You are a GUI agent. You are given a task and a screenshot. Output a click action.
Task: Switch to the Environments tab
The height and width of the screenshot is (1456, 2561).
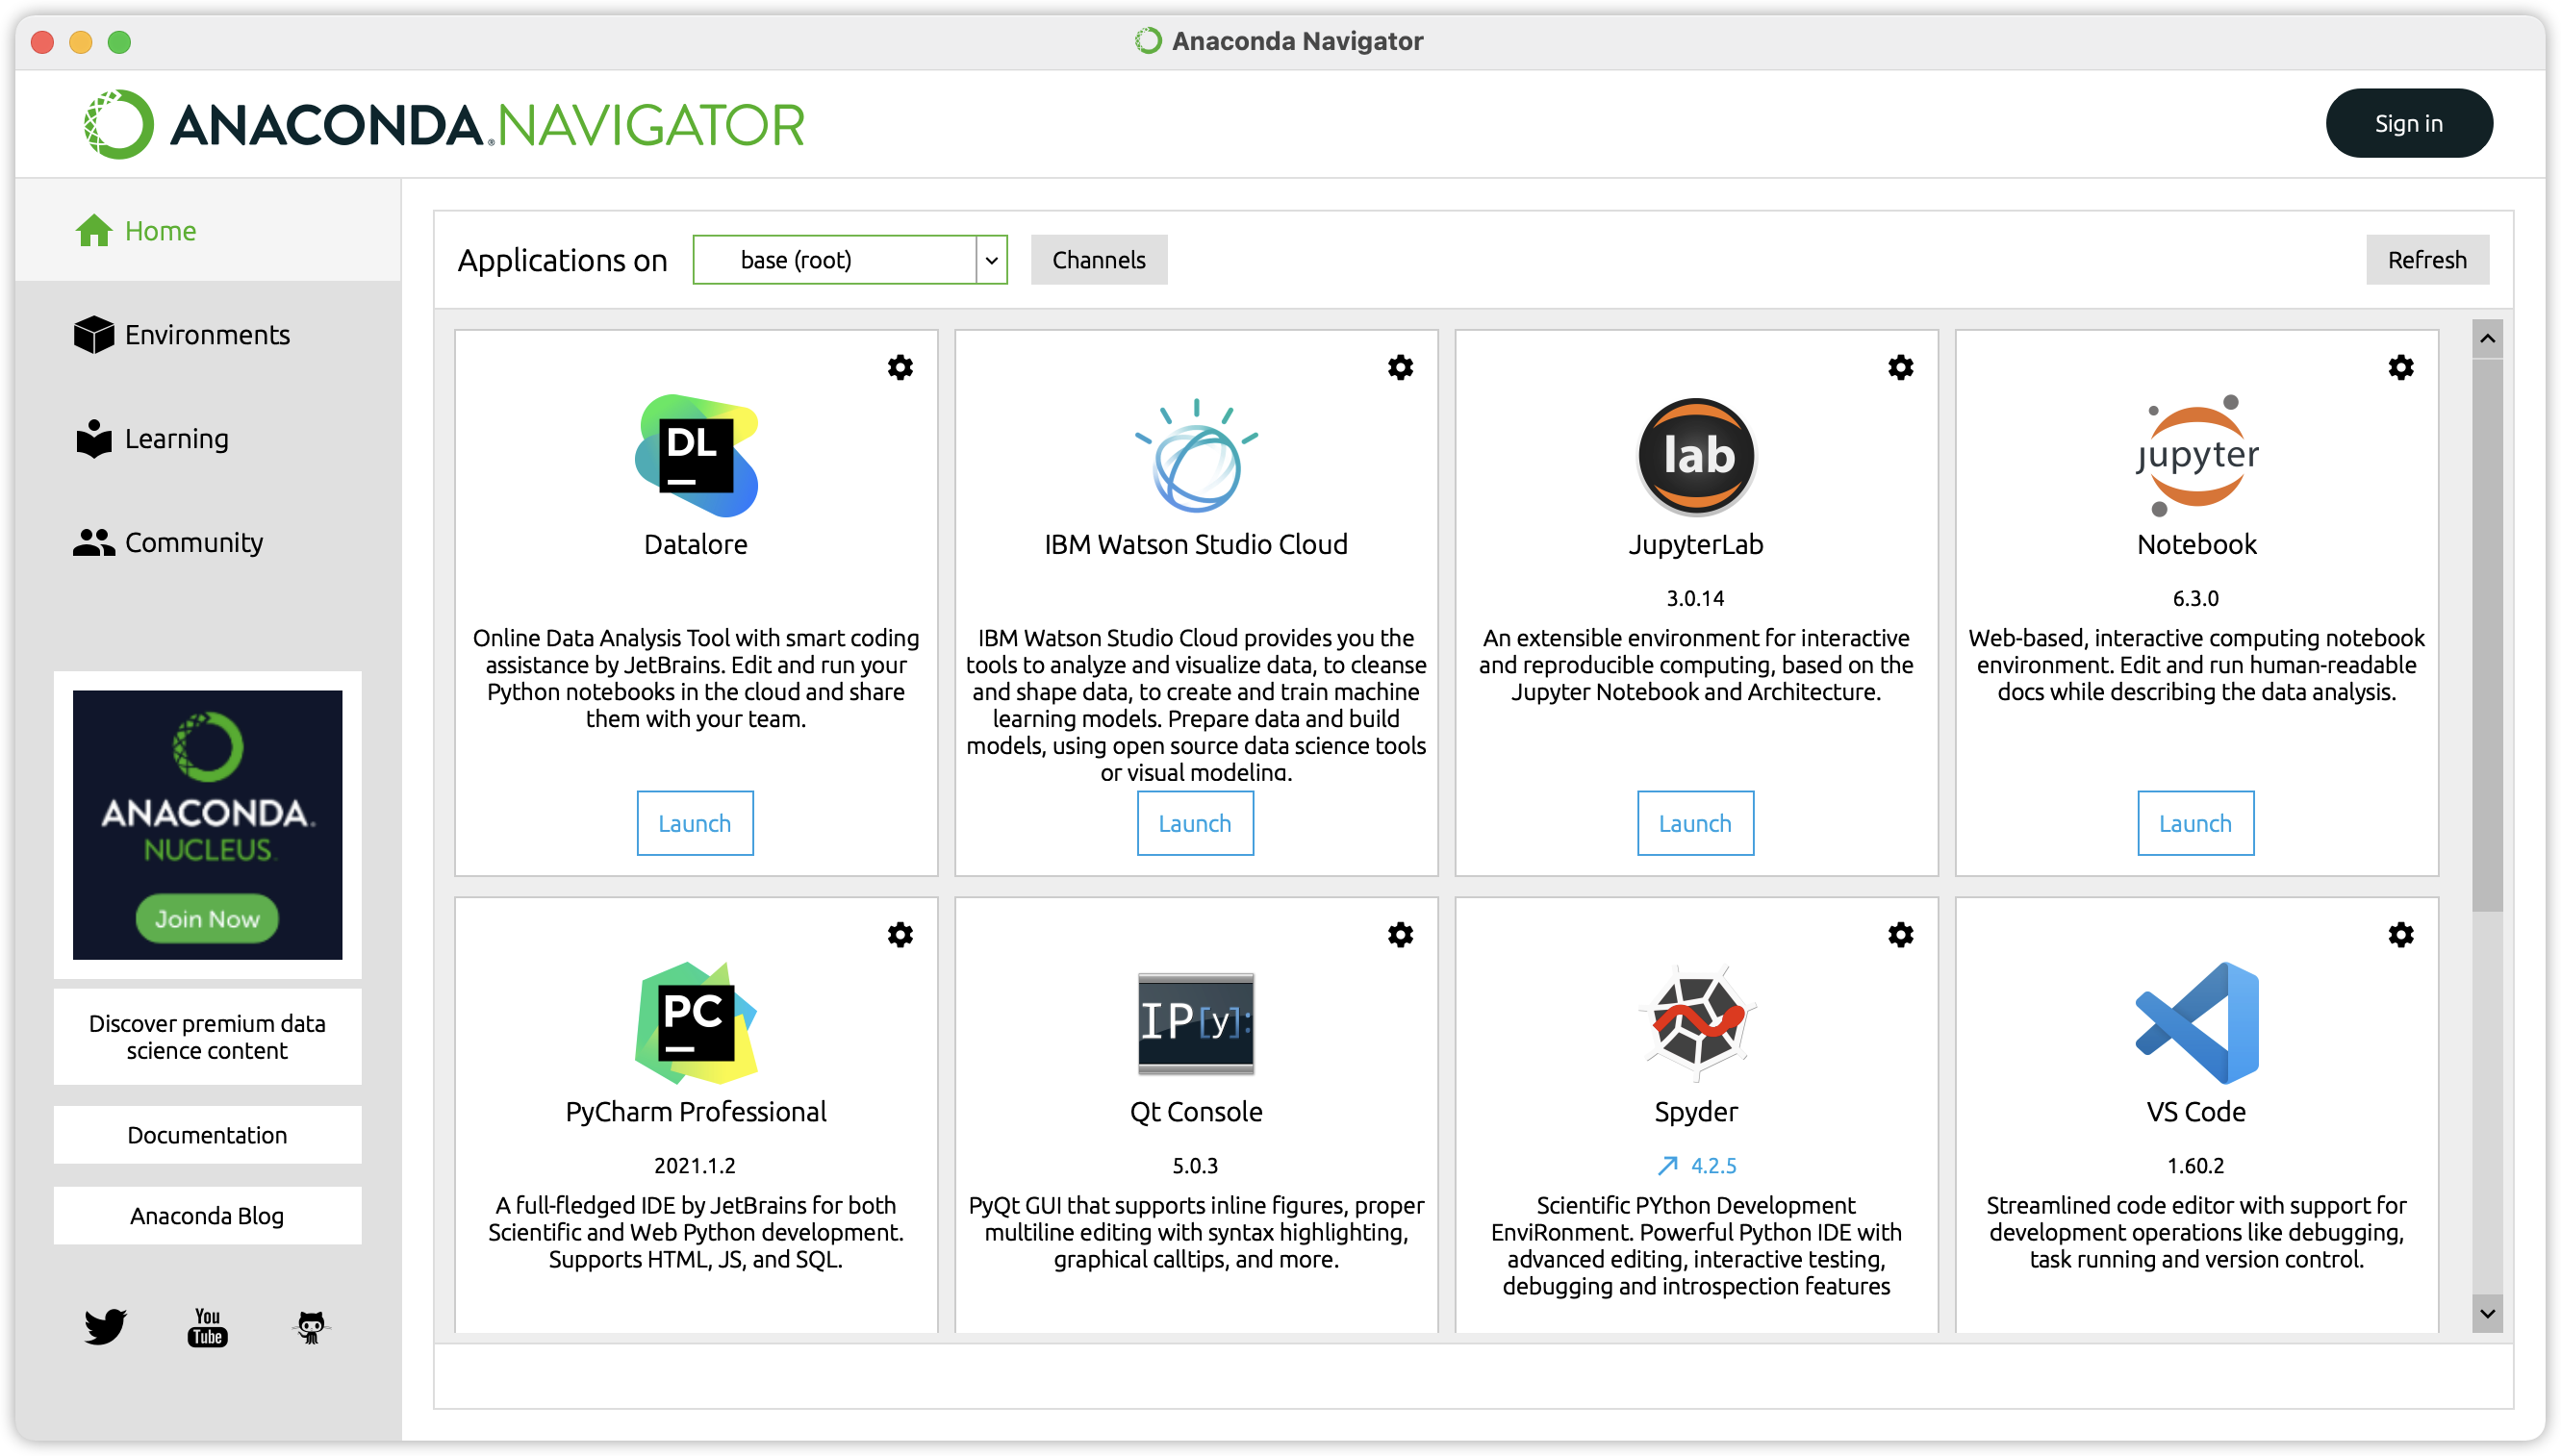(x=208, y=334)
